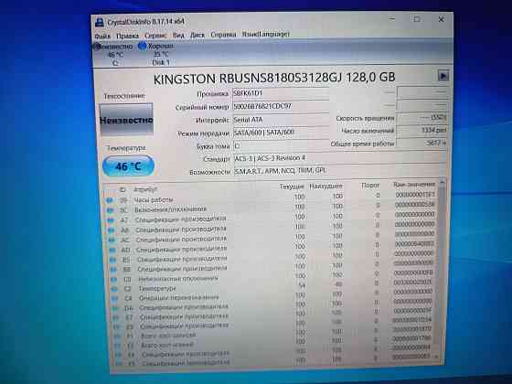Open the Вид menu
The image size is (512, 384).
[x=178, y=35]
